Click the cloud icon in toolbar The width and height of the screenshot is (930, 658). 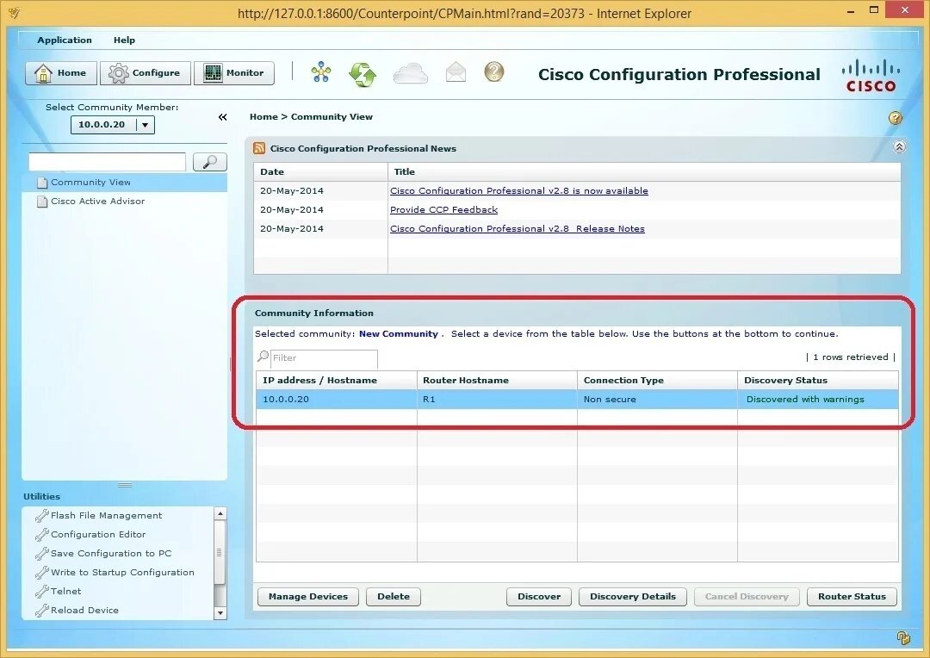411,73
